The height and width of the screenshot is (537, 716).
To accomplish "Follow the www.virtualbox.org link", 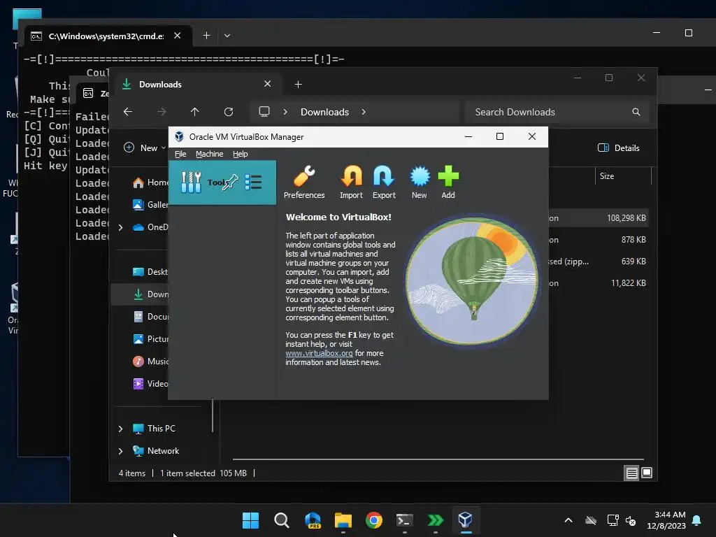I will 319,353.
